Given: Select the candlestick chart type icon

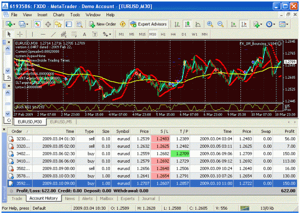Looking at the screenshot, I should coord(188,24).
